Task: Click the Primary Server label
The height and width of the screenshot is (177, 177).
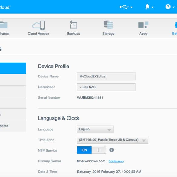Action: click(49, 161)
